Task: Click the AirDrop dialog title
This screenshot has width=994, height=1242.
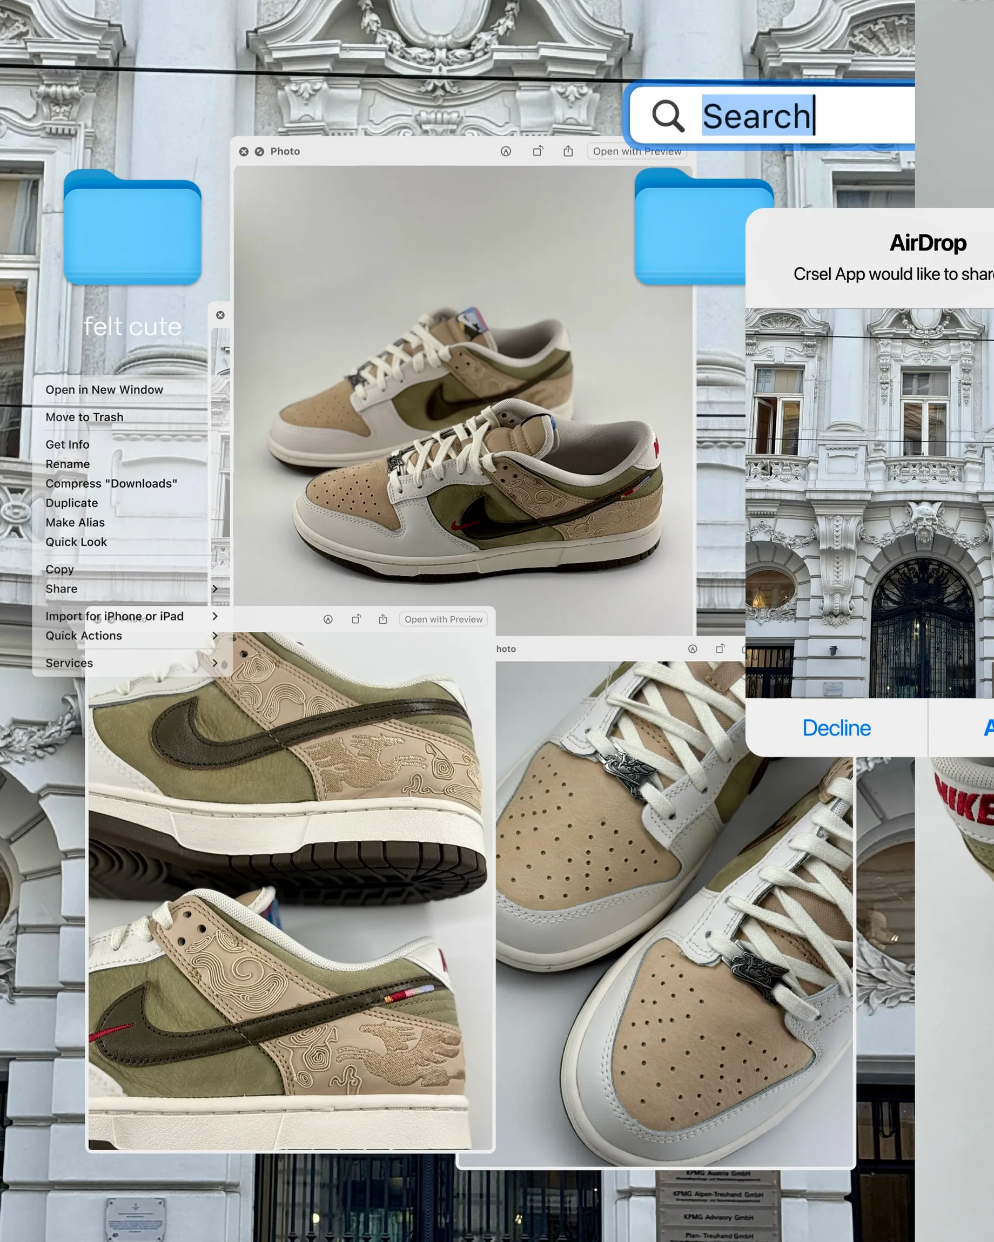Action: [928, 243]
